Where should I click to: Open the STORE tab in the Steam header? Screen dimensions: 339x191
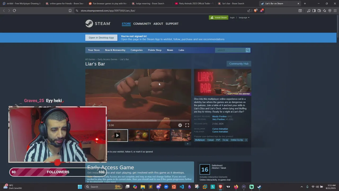tap(126, 24)
